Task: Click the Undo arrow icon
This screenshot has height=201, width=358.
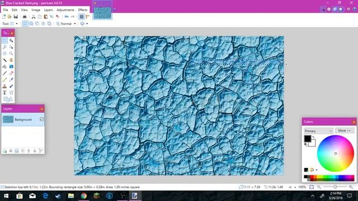Action: [x=67, y=17]
